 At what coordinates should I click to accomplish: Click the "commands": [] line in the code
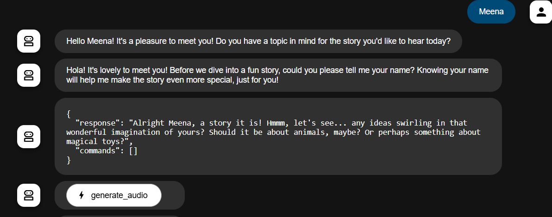106,151
